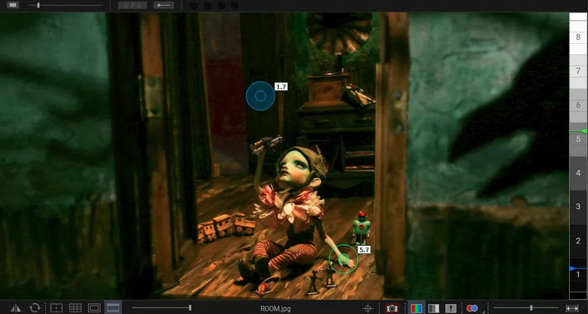This screenshot has height=314, width=588.
Task: Select zone 7 on the exposure scale
Action: 578,71
